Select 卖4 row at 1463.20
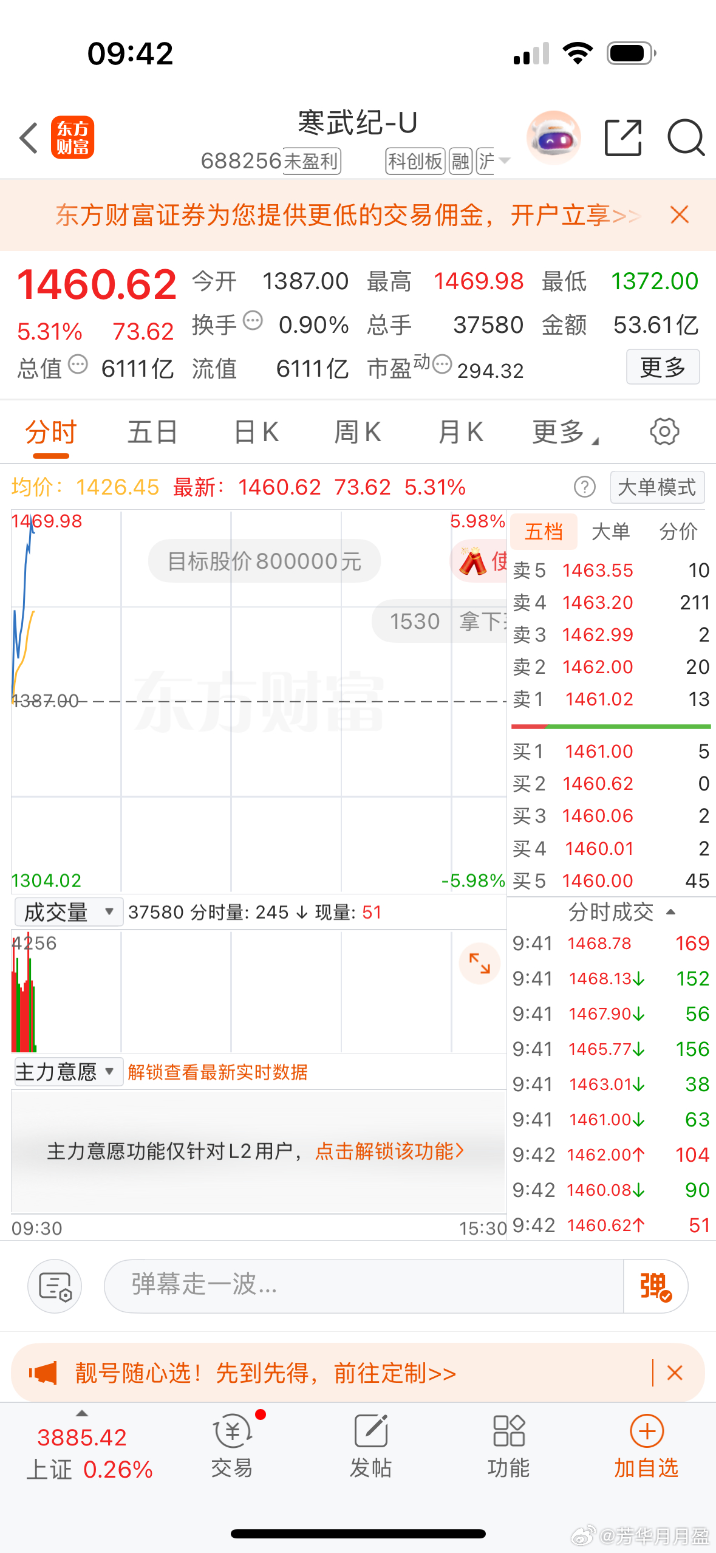The image size is (716, 1553). coord(611,602)
